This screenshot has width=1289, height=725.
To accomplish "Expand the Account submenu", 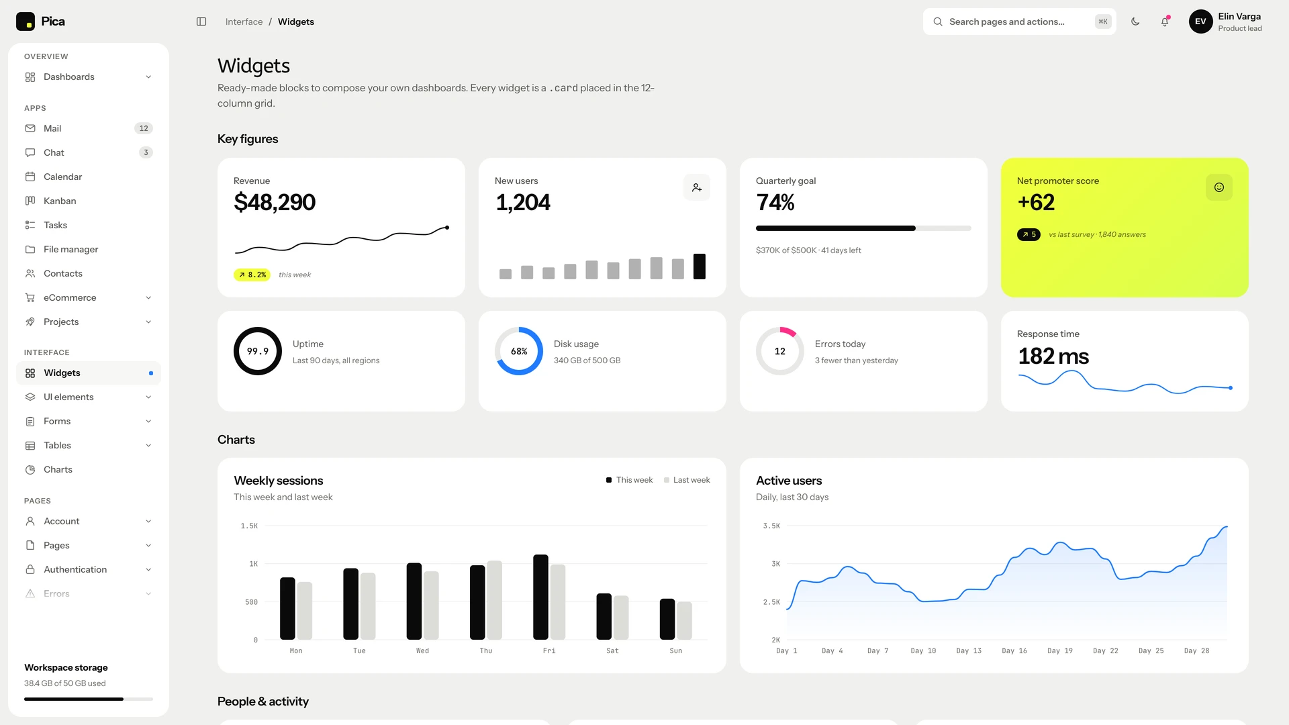I will point(89,521).
